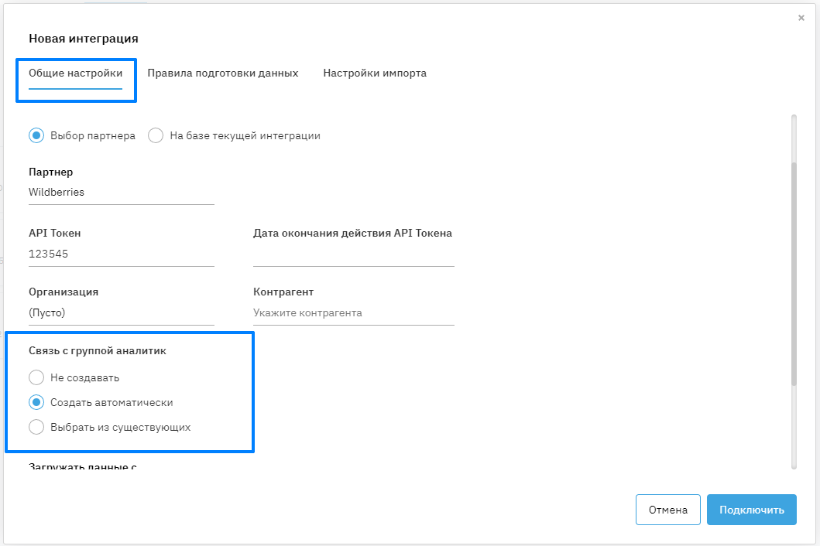This screenshot has width=820, height=546.
Task: Select the Не создавать radio button
Action: (x=36, y=378)
